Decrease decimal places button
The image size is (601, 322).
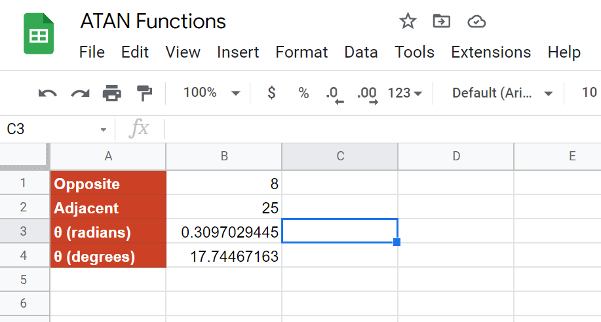[x=335, y=94]
